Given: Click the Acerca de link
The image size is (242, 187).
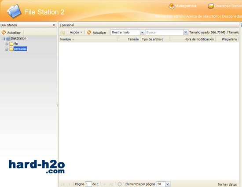Looking at the screenshot, I should [194, 16].
